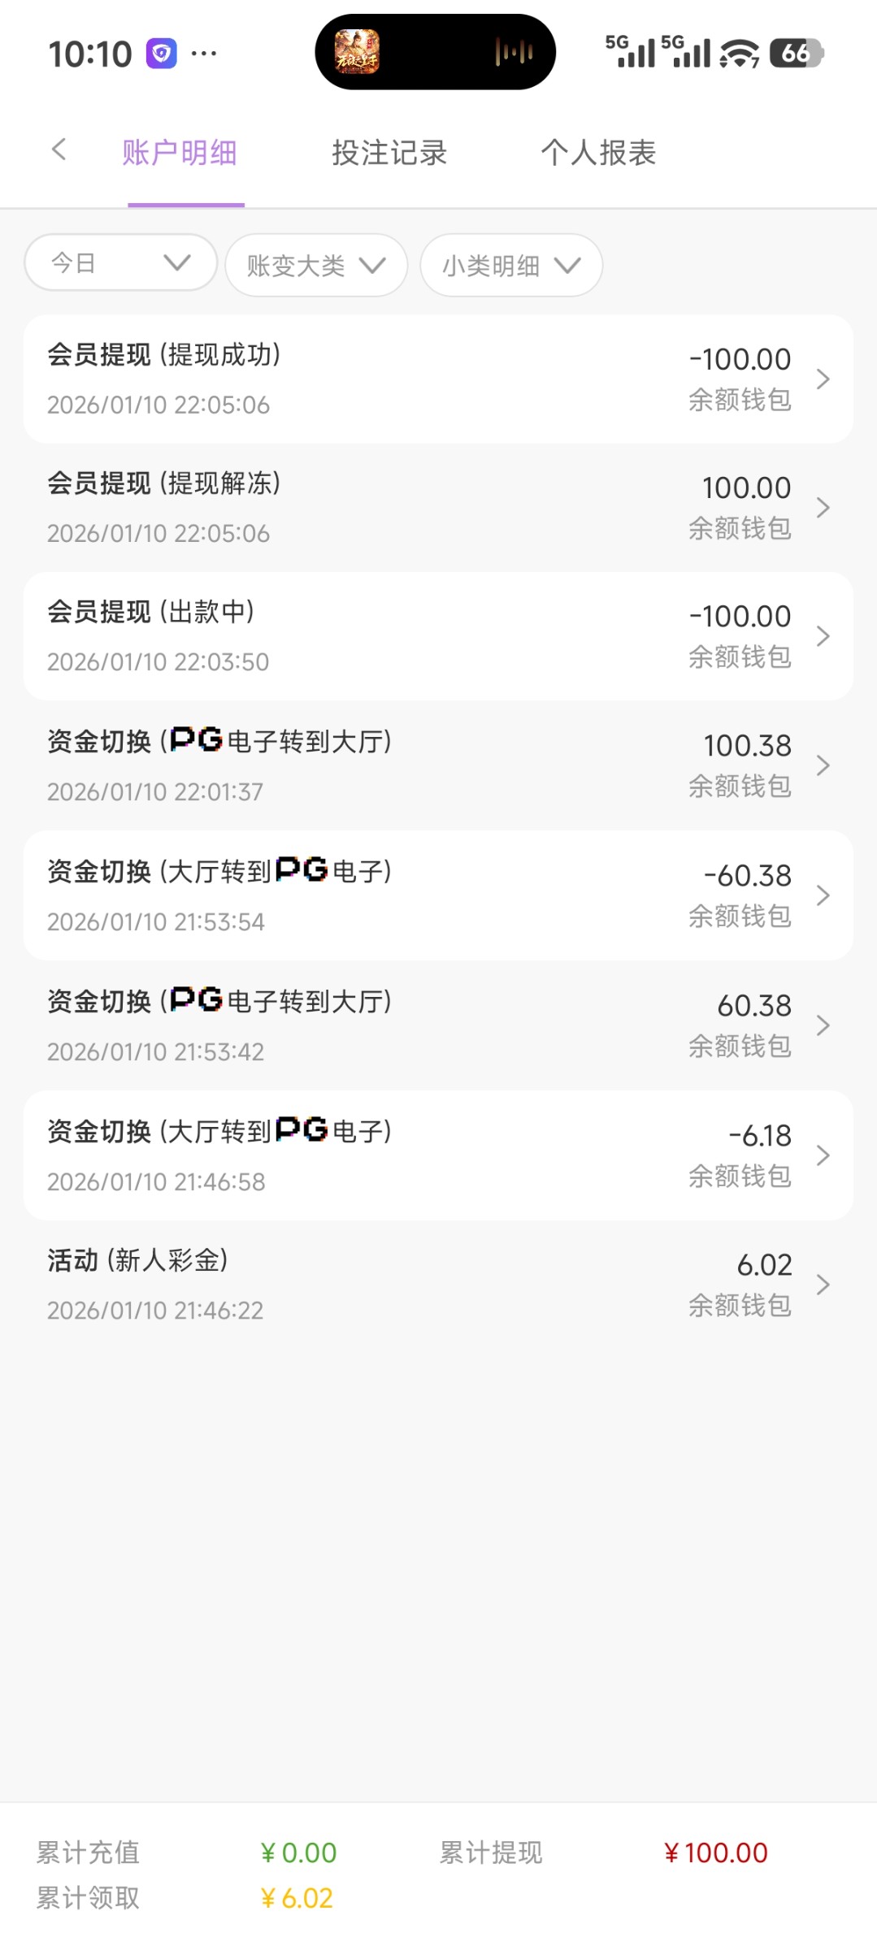Tap the game thumbnail in the status pill
This screenshot has height=1950, width=877.
click(x=357, y=52)
